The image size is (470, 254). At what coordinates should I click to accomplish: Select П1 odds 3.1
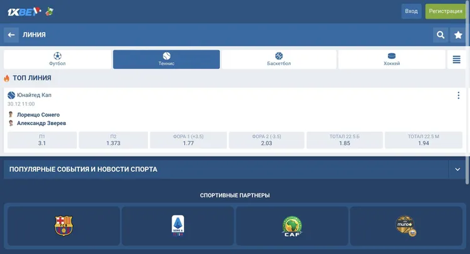coord(42,140)
